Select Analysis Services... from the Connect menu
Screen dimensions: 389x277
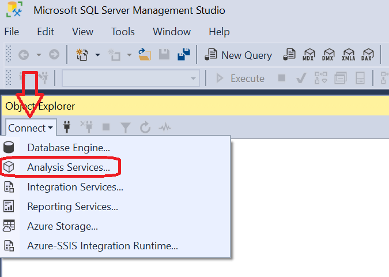pos(115,167)
